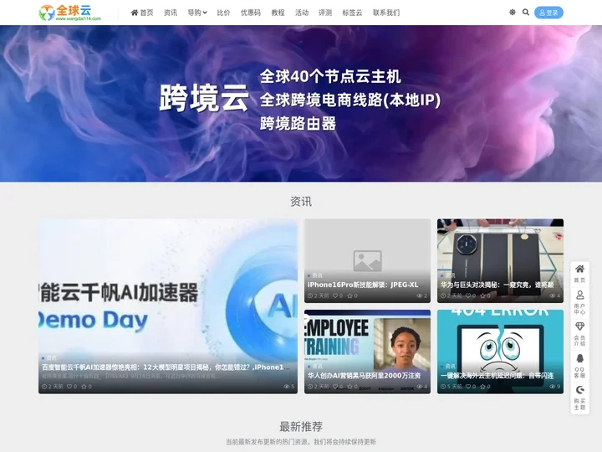Image resolution: width=602 pixels, height=452 pixels.
Task: Click the 5 天前 time on 一键解决海外云主机 card
Action: 451,386
